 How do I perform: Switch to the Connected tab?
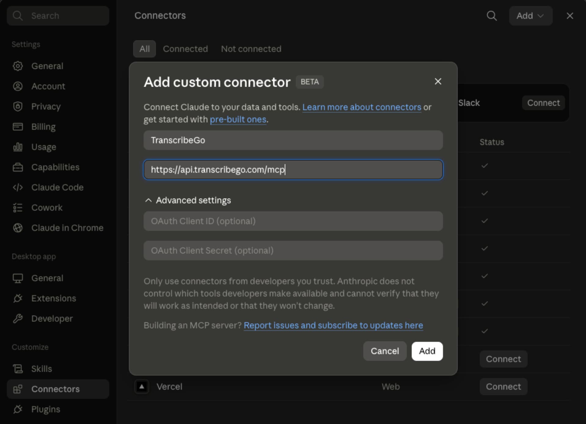[x=185, y=49]
